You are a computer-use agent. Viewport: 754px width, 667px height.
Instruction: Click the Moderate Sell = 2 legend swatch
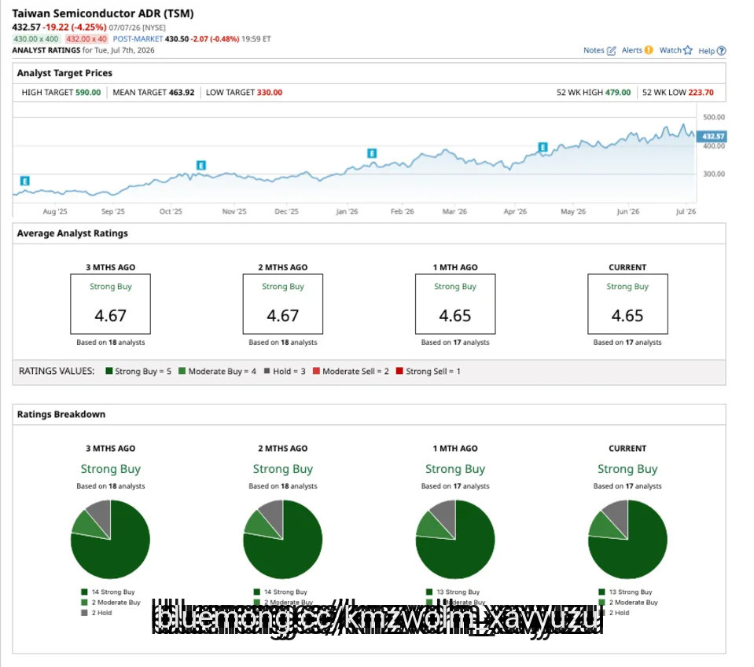click(x=316, y=371)
